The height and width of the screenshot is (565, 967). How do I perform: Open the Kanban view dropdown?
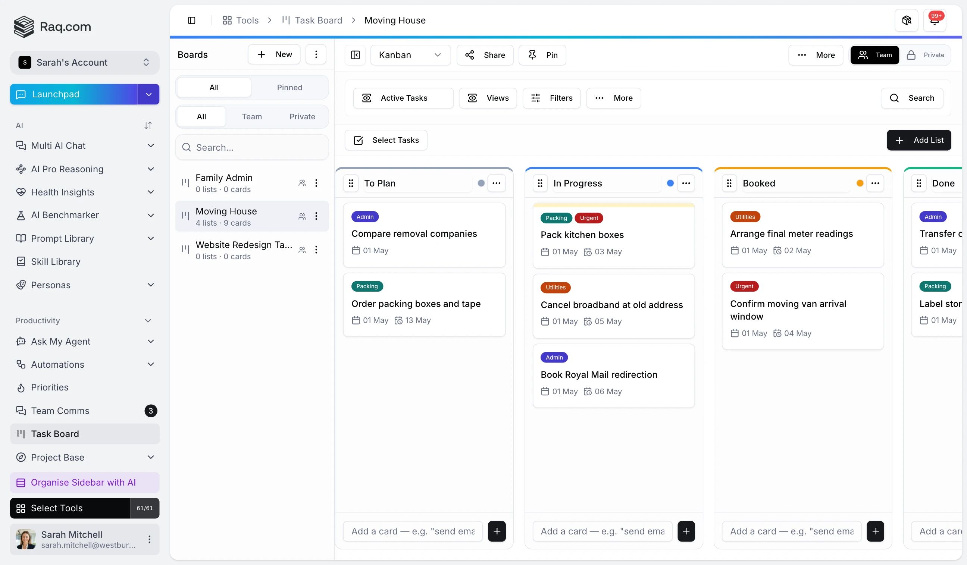[410, 55]
